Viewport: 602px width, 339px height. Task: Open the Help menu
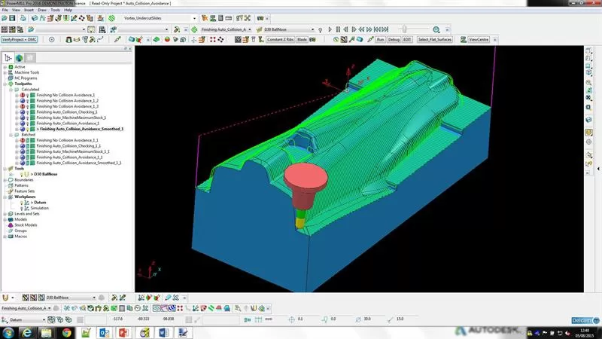[x=68, y=10]
